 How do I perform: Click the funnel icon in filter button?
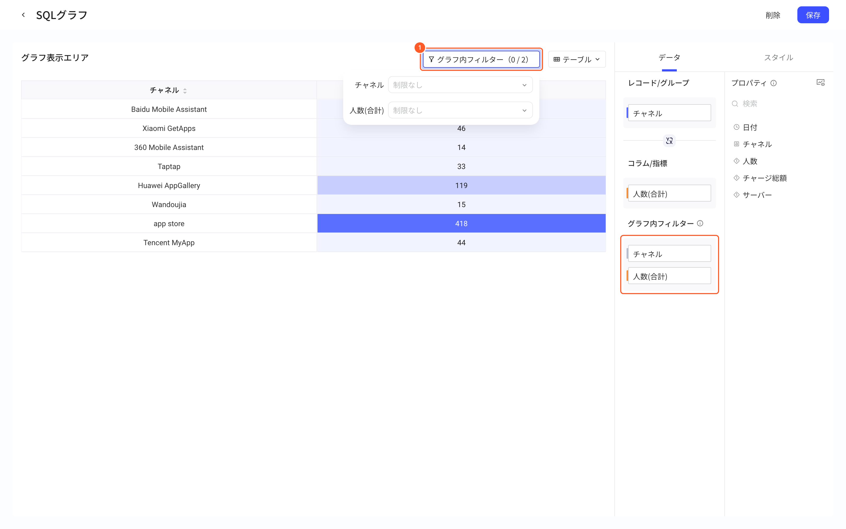(x=431, y=60)
